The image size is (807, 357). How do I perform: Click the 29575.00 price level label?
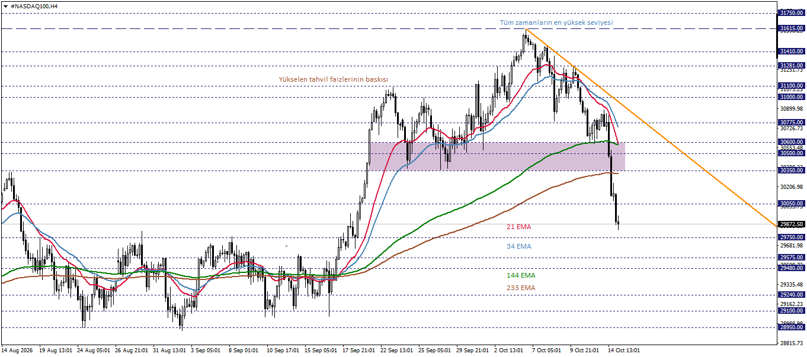(x=792, y=258)
